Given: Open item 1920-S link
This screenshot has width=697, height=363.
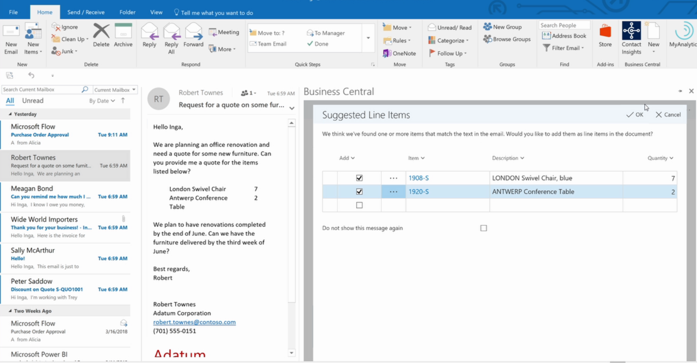Looking at the screenshot, I should click(x=418, y=192).
